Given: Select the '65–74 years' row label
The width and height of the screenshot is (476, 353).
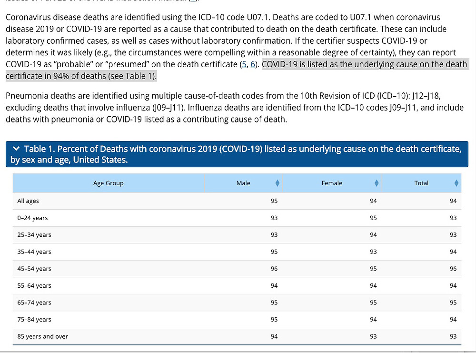Looking at the screenshot, I should point(34,303).
